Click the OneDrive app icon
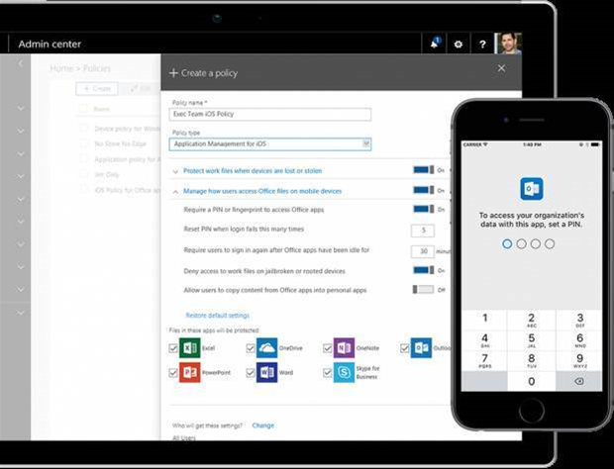The width and height of the screenshot is (614, 469). [267, 347]
